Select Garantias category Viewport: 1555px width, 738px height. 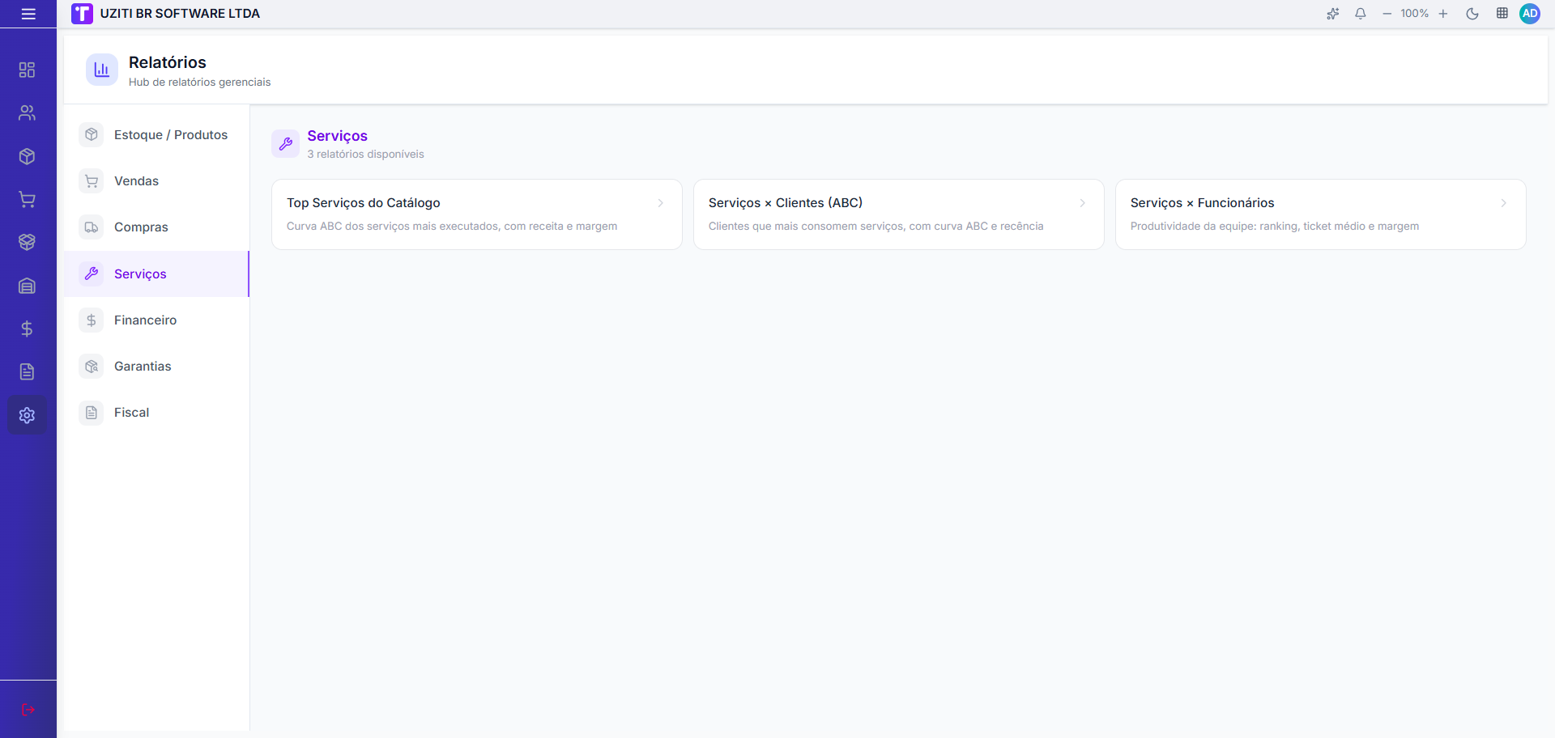[156, 367]
